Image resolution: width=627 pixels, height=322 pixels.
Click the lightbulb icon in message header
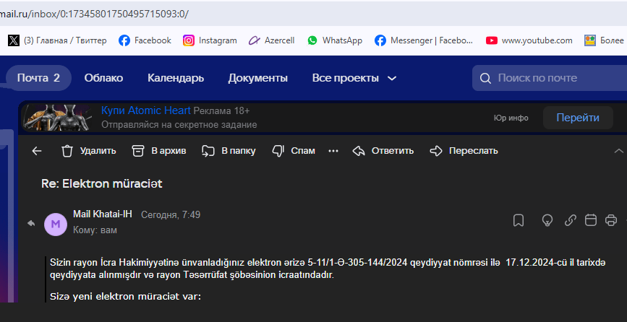click(547, 220)
